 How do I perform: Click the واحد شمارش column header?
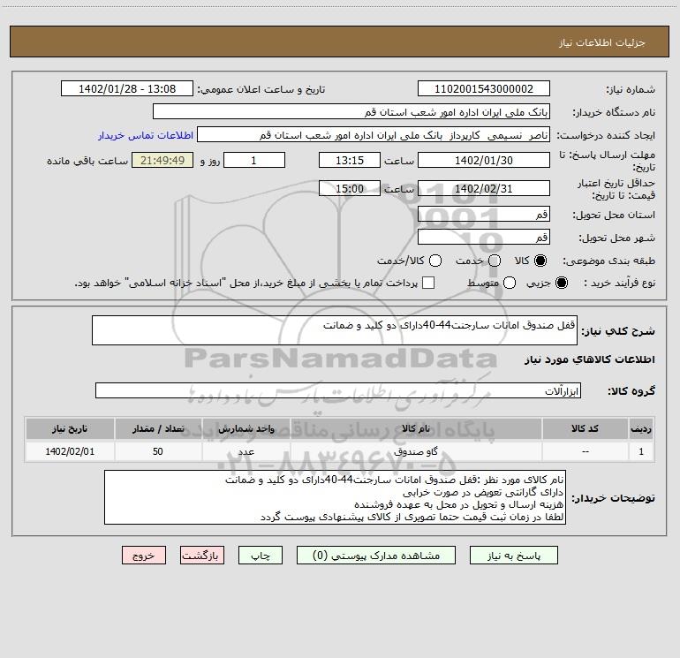click(246, 428)
